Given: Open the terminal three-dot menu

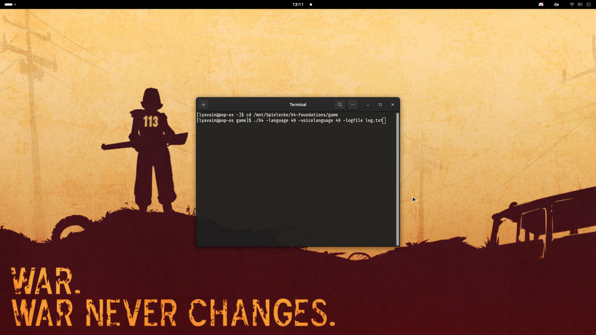Looking at the screenshot, I should pyautogui.click(x=353, y=105).
